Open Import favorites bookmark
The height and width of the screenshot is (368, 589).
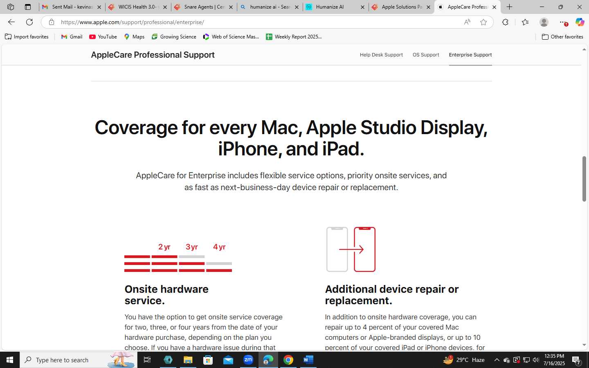(x=27, y=37)
